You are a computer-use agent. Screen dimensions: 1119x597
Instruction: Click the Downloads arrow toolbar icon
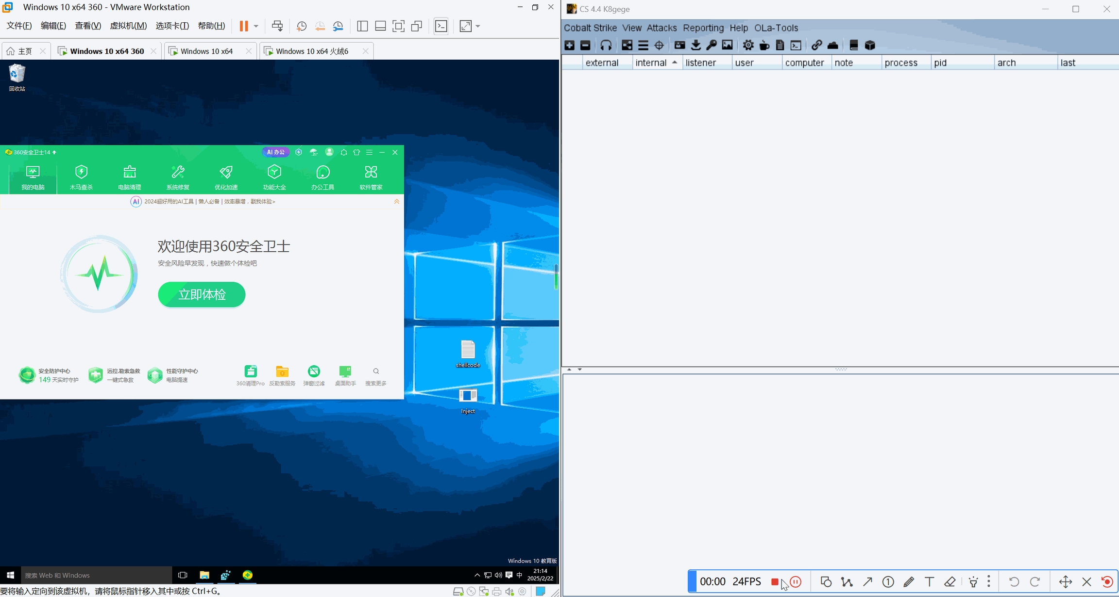coord(695,46)
